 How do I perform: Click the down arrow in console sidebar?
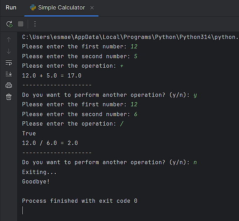(9, 51)
